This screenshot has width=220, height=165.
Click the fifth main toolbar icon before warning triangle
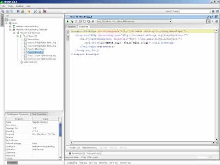tap(23, 11)
